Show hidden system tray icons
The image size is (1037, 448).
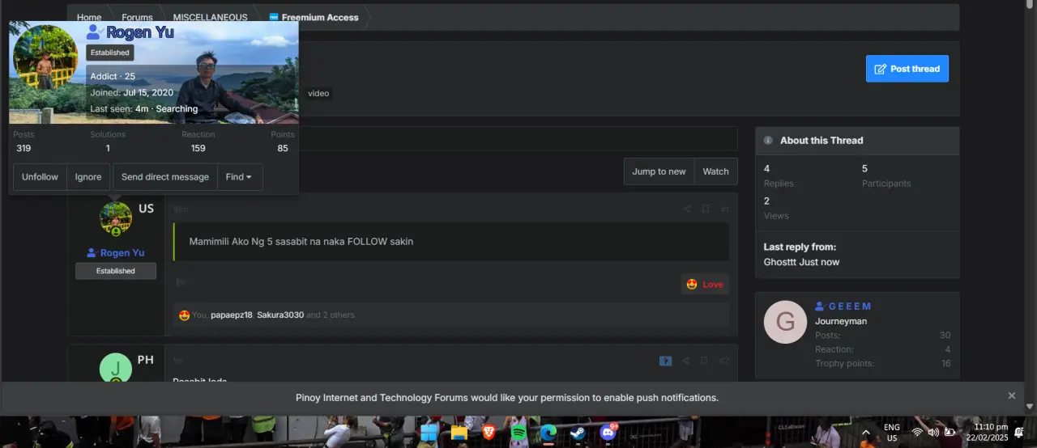coord(866,433)
